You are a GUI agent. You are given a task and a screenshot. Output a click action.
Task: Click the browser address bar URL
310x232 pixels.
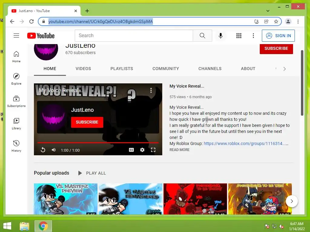[101, 21]
